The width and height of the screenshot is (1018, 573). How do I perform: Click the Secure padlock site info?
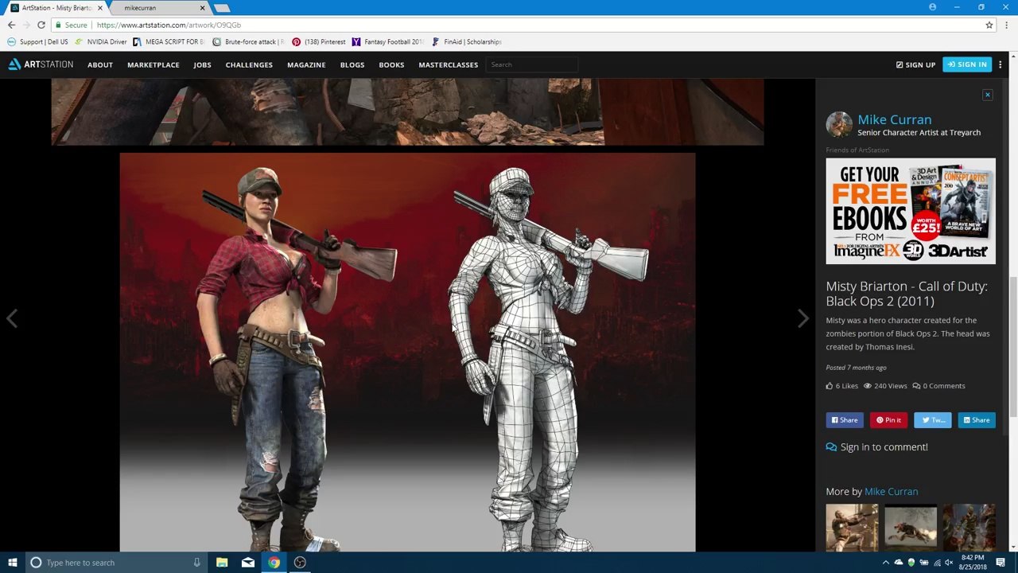tap(72, 25)
